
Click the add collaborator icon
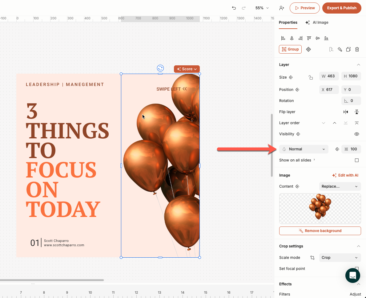pyautogui.click(x=281, y=8)
